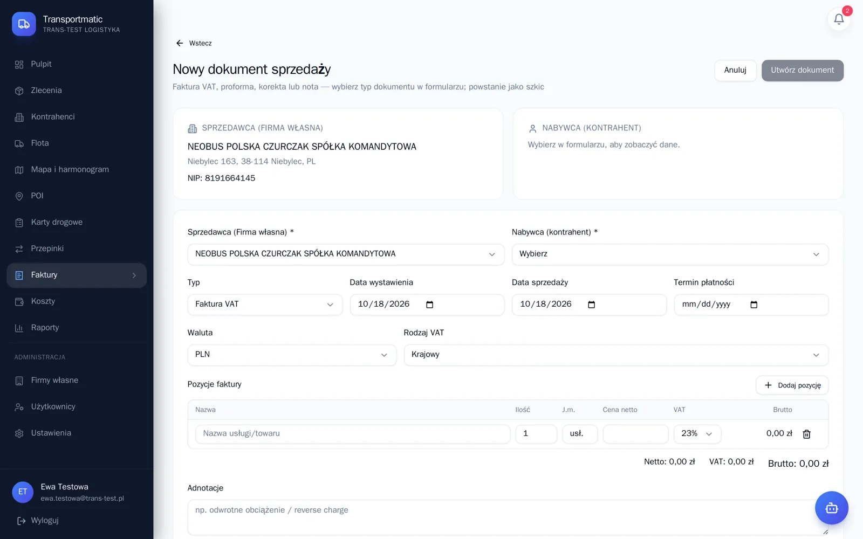Click the Koszty wallet icon

point(19,302)
